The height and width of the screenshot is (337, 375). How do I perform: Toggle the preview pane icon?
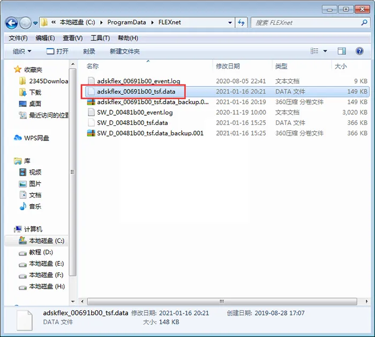[342, 51]
